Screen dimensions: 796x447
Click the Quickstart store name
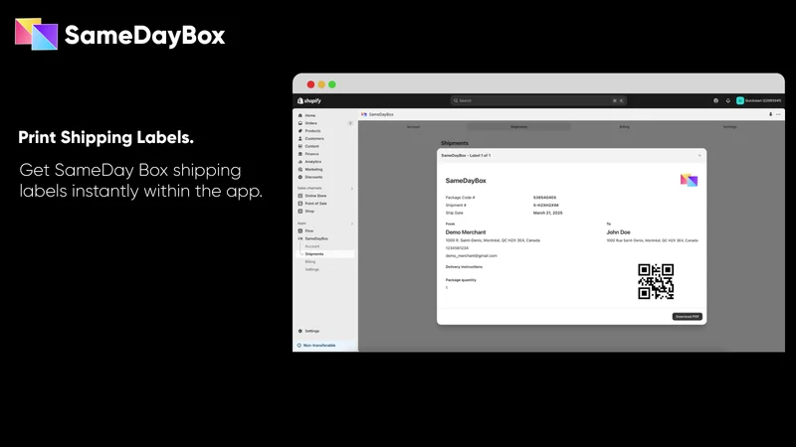[763, 101]
